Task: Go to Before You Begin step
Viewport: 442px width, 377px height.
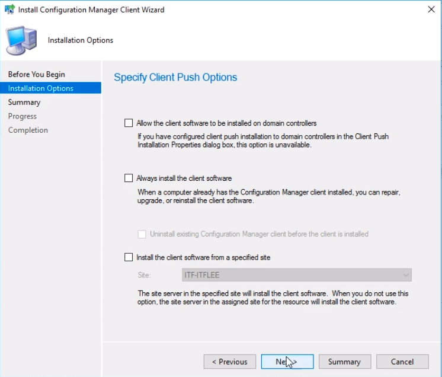Action: pos(37,75)
